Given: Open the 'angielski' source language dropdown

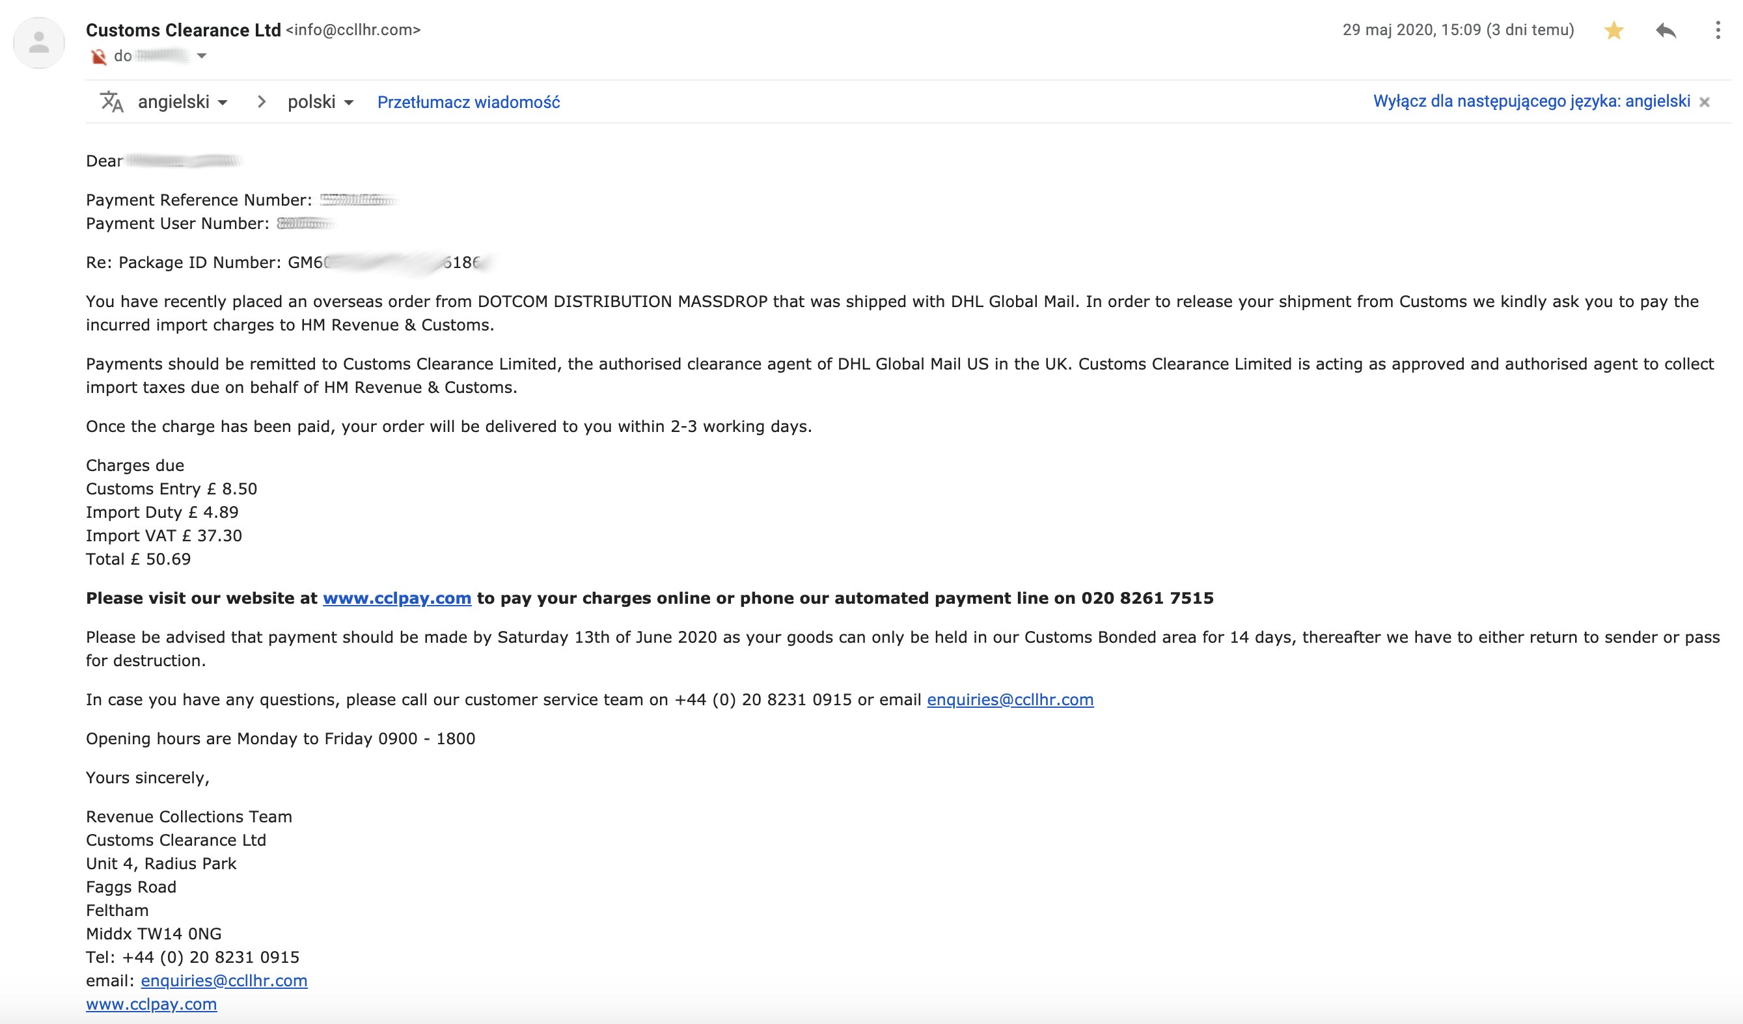Looking at the screenshot, I should coord(183,102).
